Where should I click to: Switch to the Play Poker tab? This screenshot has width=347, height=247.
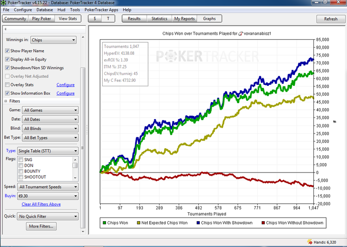pyautogui.click(x=41, y=18)
